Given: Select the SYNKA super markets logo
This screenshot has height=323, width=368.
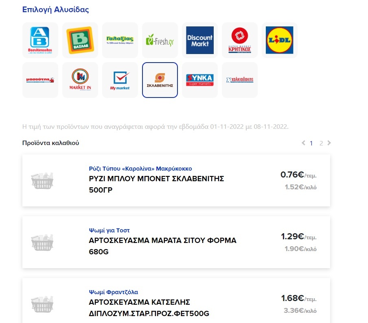Looking at the screenshot, I should point(199,80).
